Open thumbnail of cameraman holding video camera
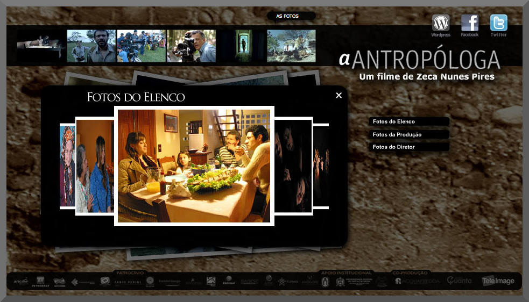The image size is (529, 302). (x=192, y=46)
